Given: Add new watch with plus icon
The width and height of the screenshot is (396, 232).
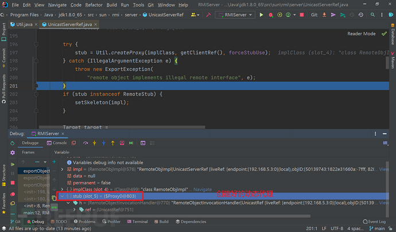Looking at the screenshot, I should tap(54, 162).
